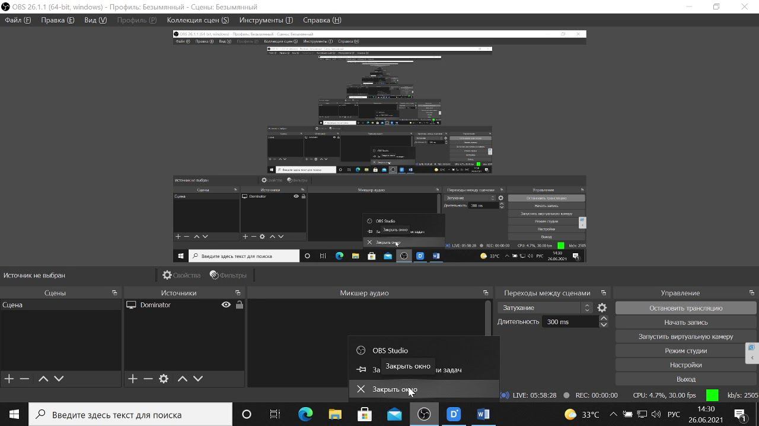Pop out the Микшер аудио dock
759x426 pixels.
click(486, 293)
